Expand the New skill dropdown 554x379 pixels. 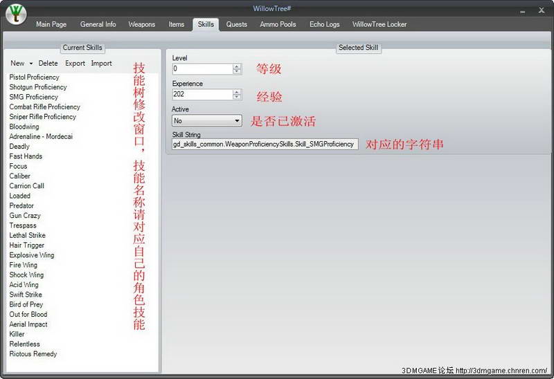click(x=21, y=64)
